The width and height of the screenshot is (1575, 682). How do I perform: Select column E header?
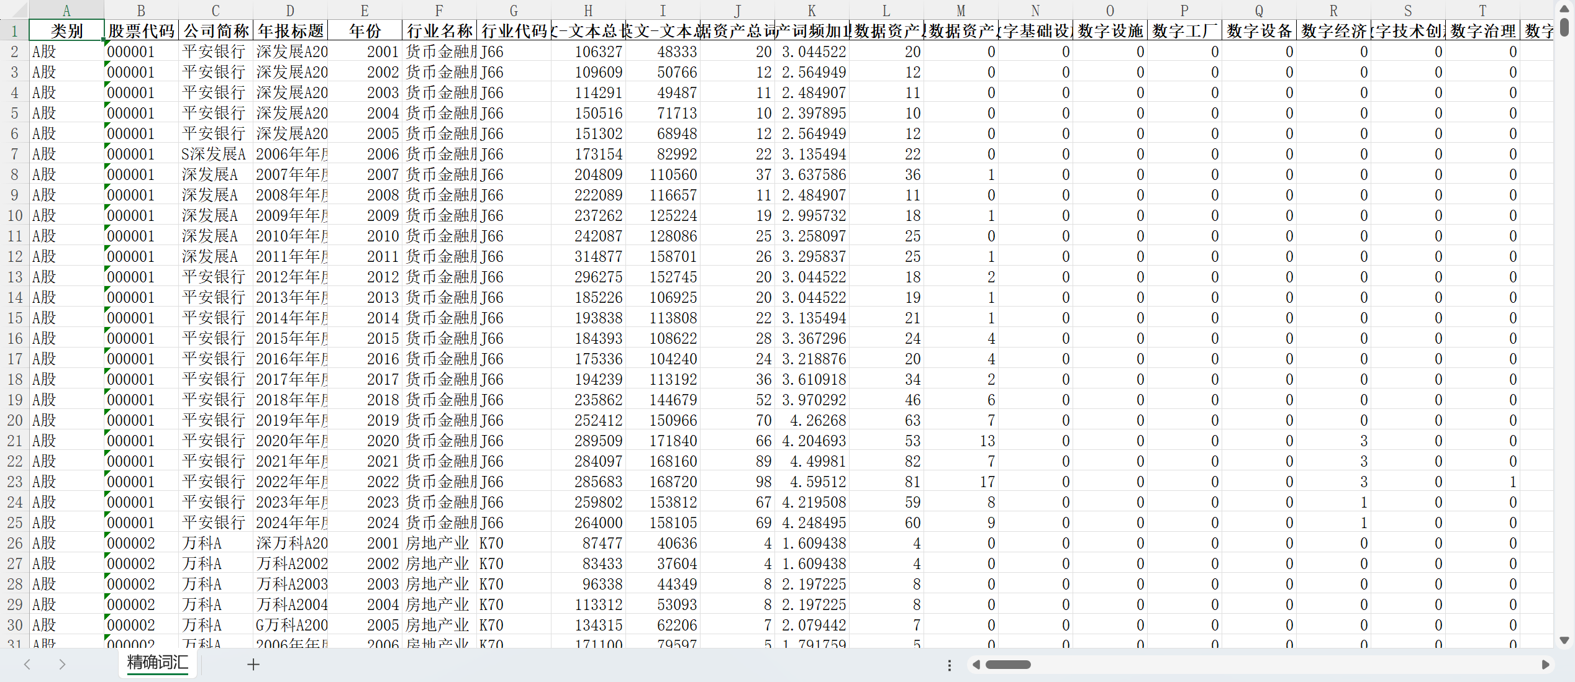(x=365, y=10)
